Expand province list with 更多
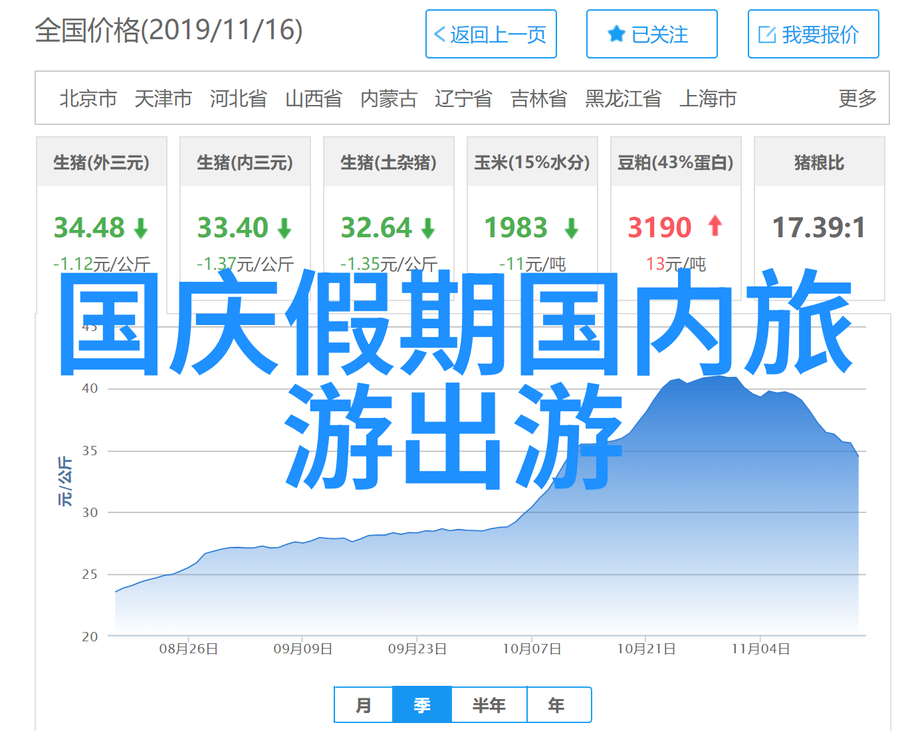The image size is (904, 731). pos(857,98)
